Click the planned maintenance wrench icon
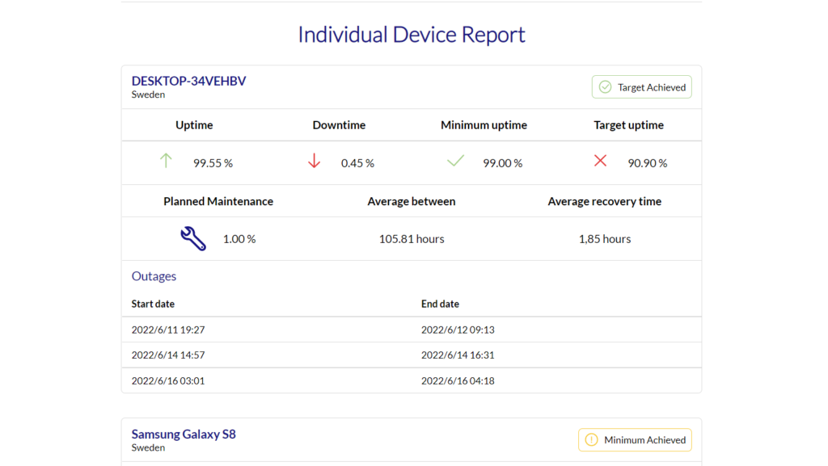 pos(193,239)
